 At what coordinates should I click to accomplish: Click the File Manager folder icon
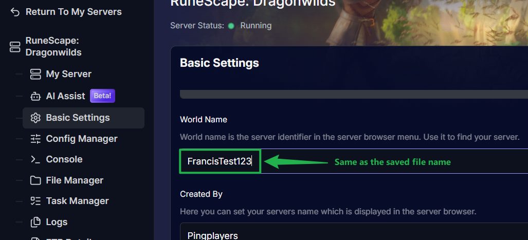[x=35, y=180]
